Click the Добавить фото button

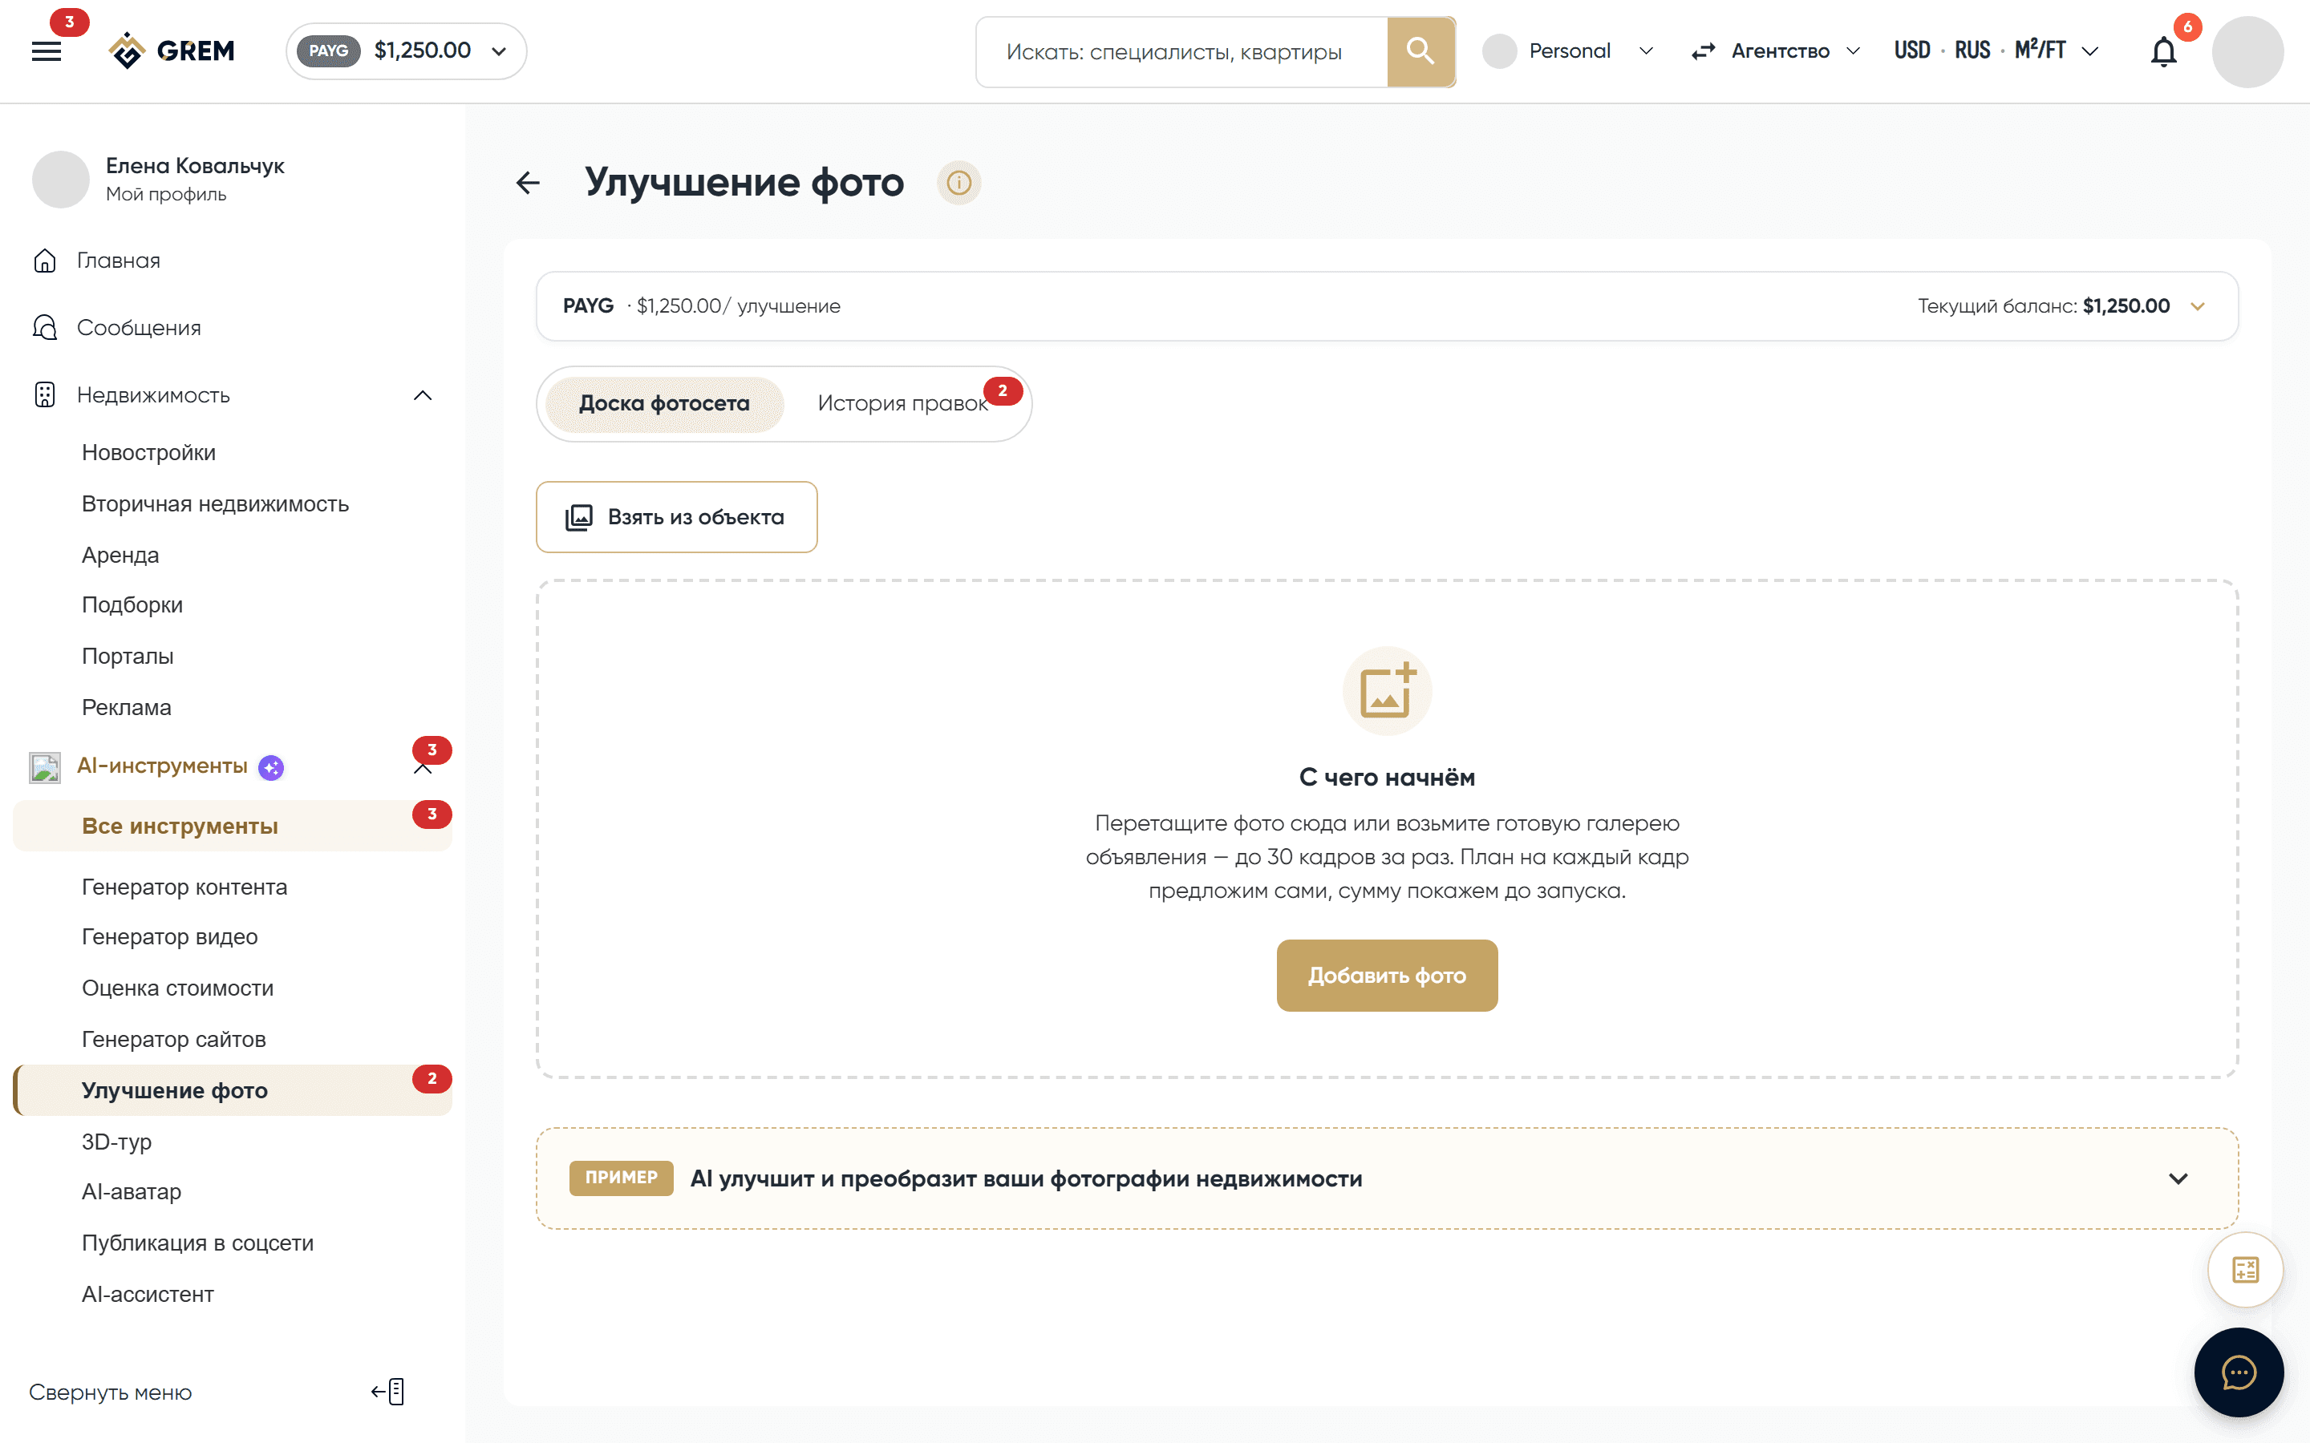(x=1387, y=976)
